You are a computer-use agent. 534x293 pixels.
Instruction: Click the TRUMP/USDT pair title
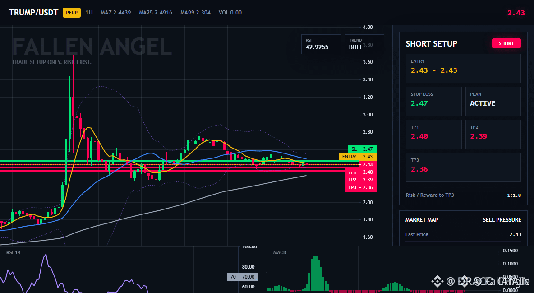[34, 13]
